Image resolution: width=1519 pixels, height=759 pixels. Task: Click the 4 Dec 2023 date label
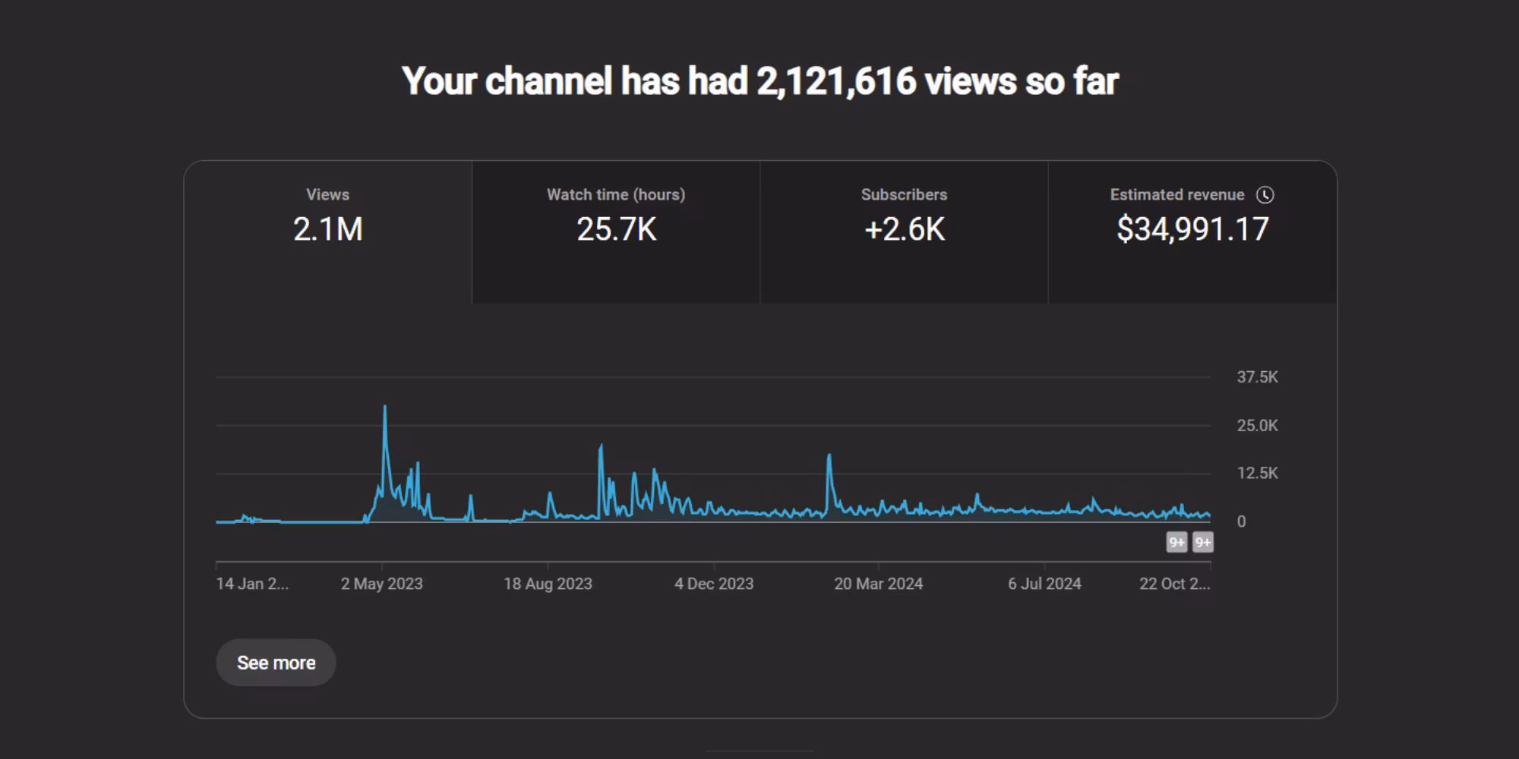click(x=714, y=584)
